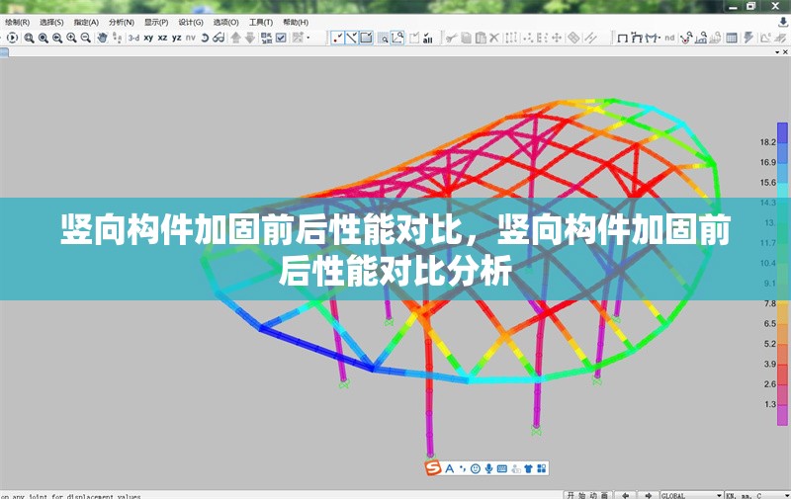This screenshot has width=791, height=499.
Task: Click the Get Previous Selection icon
Action: point(414,38)
